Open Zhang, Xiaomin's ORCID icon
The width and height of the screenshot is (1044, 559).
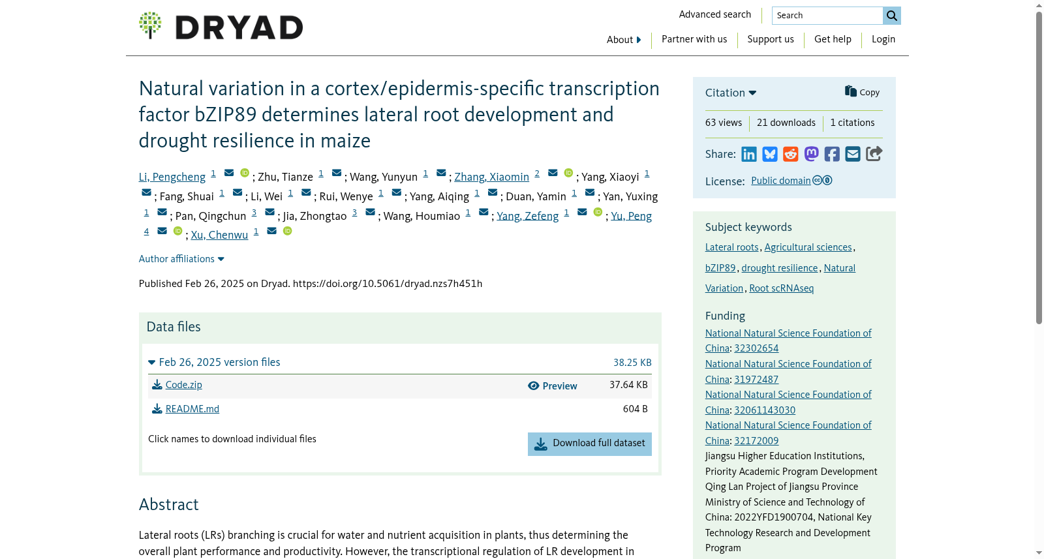tap(568, 173)
